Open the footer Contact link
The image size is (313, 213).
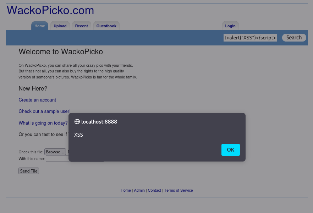154,190
